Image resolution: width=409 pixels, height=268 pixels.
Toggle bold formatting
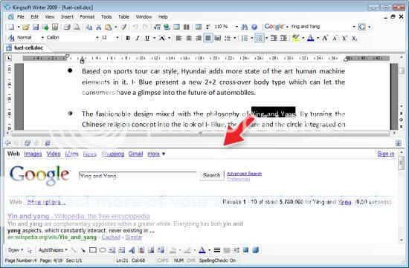[x=128, y=38]
